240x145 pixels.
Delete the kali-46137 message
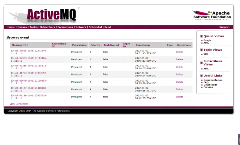(180, 89)
